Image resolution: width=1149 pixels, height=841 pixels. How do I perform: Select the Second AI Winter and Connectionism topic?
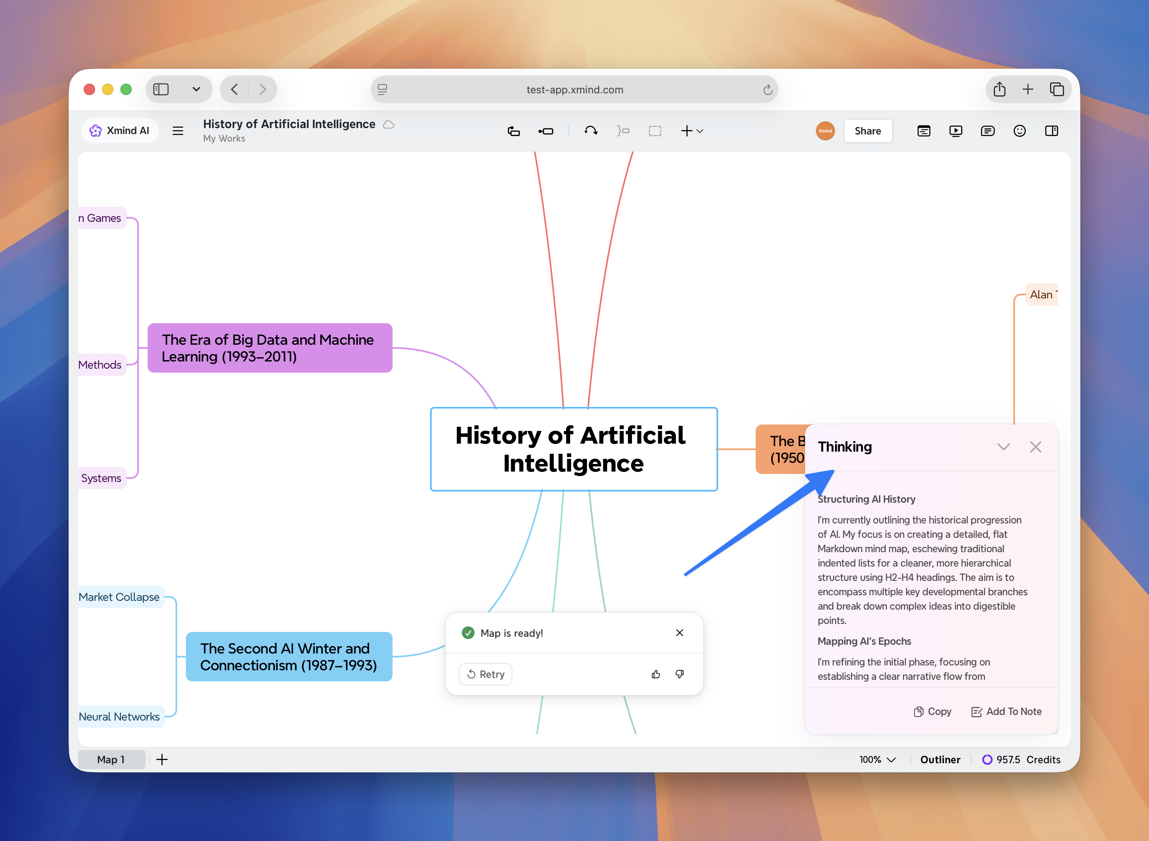(x=289, y=657)
